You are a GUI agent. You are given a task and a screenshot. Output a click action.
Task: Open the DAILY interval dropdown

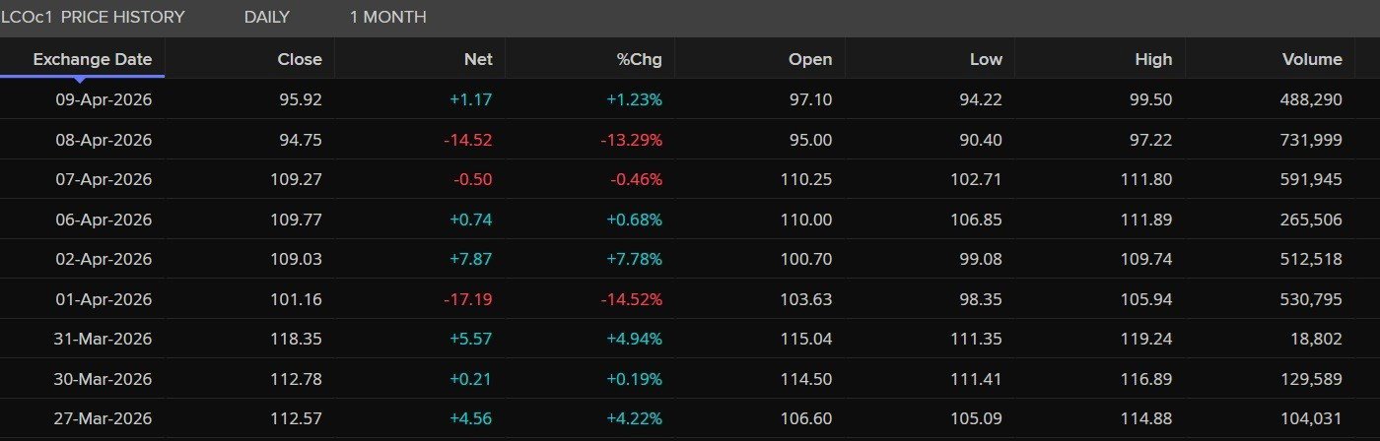[266, 17]
